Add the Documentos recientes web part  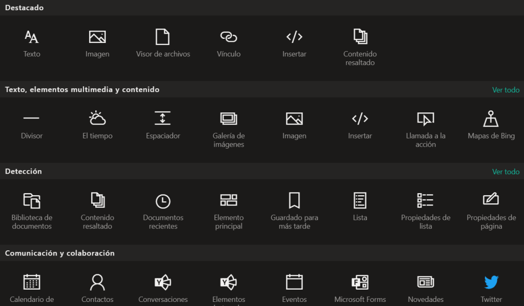pyautogui.click(x=163, y=201)
